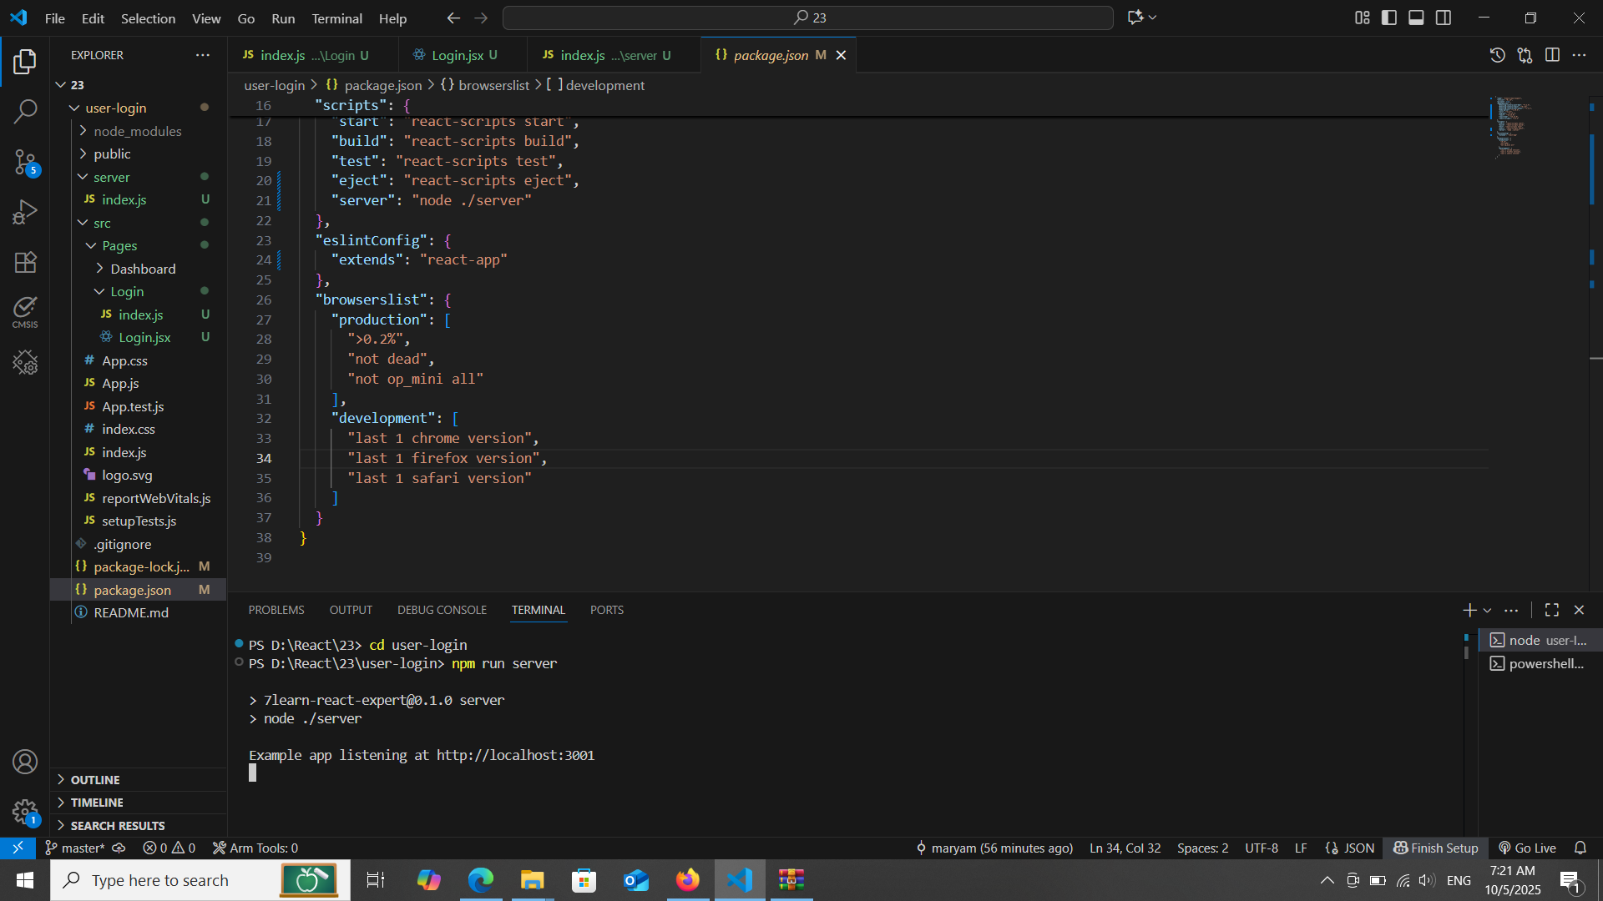Click Finish Setup in status bar
Screen dimensions: 1603x901
(1436, 848)
